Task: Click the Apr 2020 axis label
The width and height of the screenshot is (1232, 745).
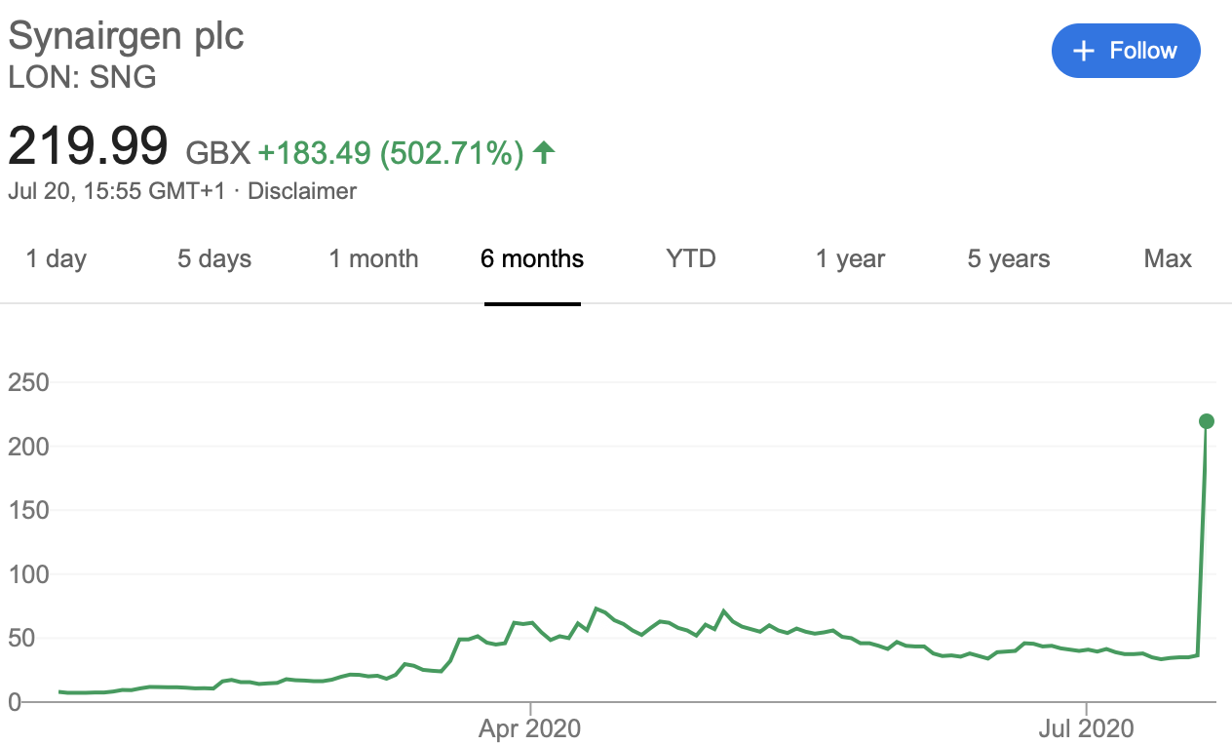Action: click(x=530, y=728)
